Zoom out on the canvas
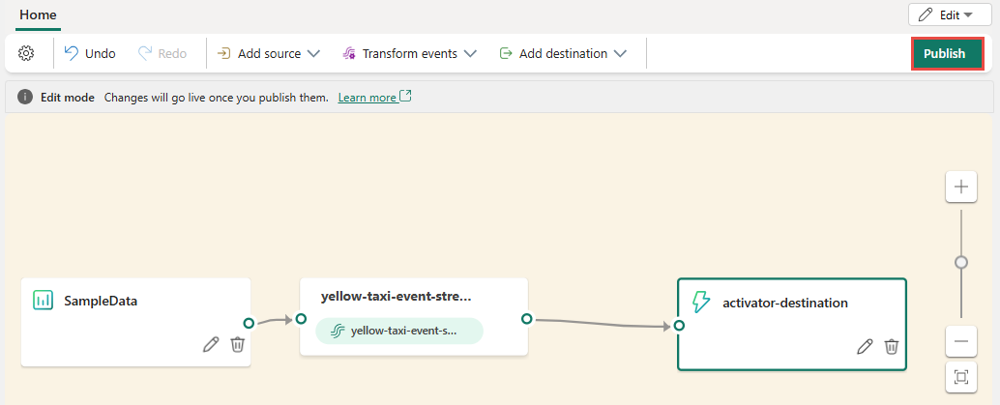This screenshot has height=405, width=1000. click(x=960, y=341)
